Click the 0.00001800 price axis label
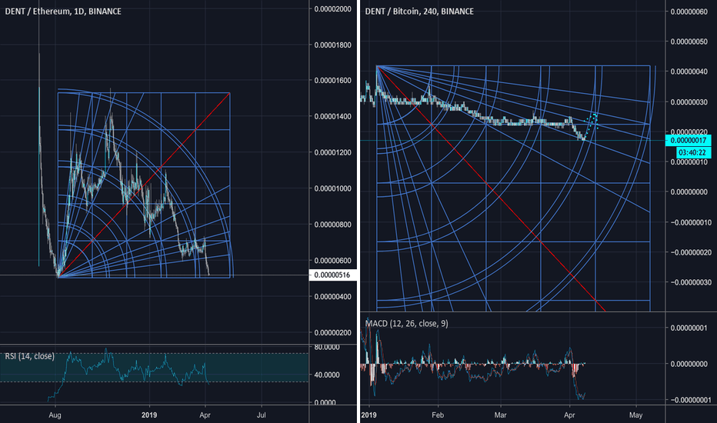 pyautogui.click(x=333, y=45)
